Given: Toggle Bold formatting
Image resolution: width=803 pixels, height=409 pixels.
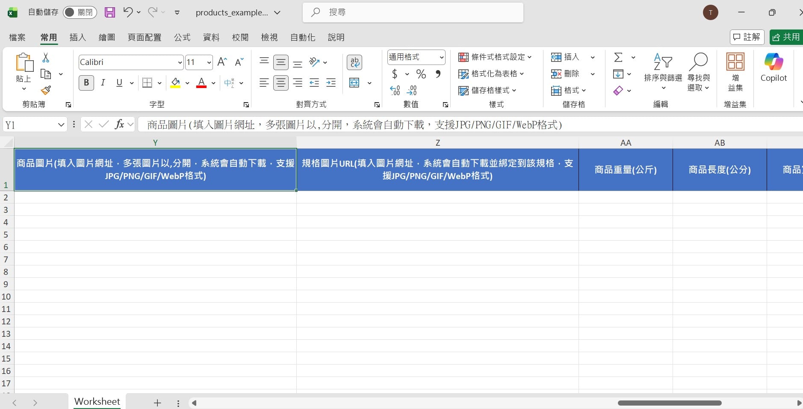Looking at the screenshot, I should coord(86,82).
